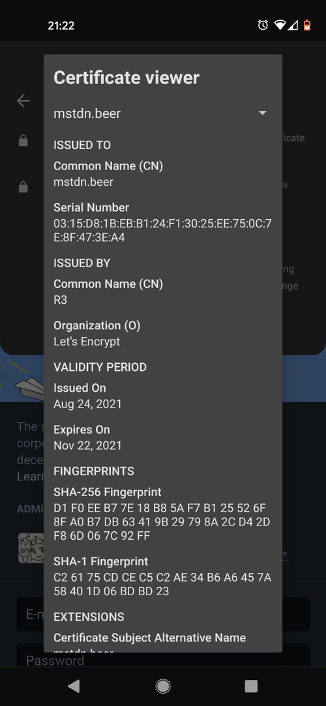Image resolution: width=326 pixels, height=706 pixels.
Task: Tap the back arrow behind the dialog
Action: [x=23, y=101]
